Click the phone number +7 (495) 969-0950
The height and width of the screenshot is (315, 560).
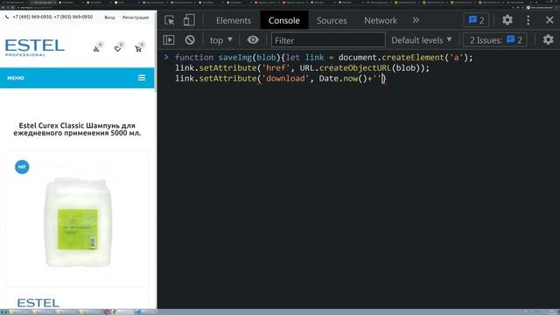point(32,17)
